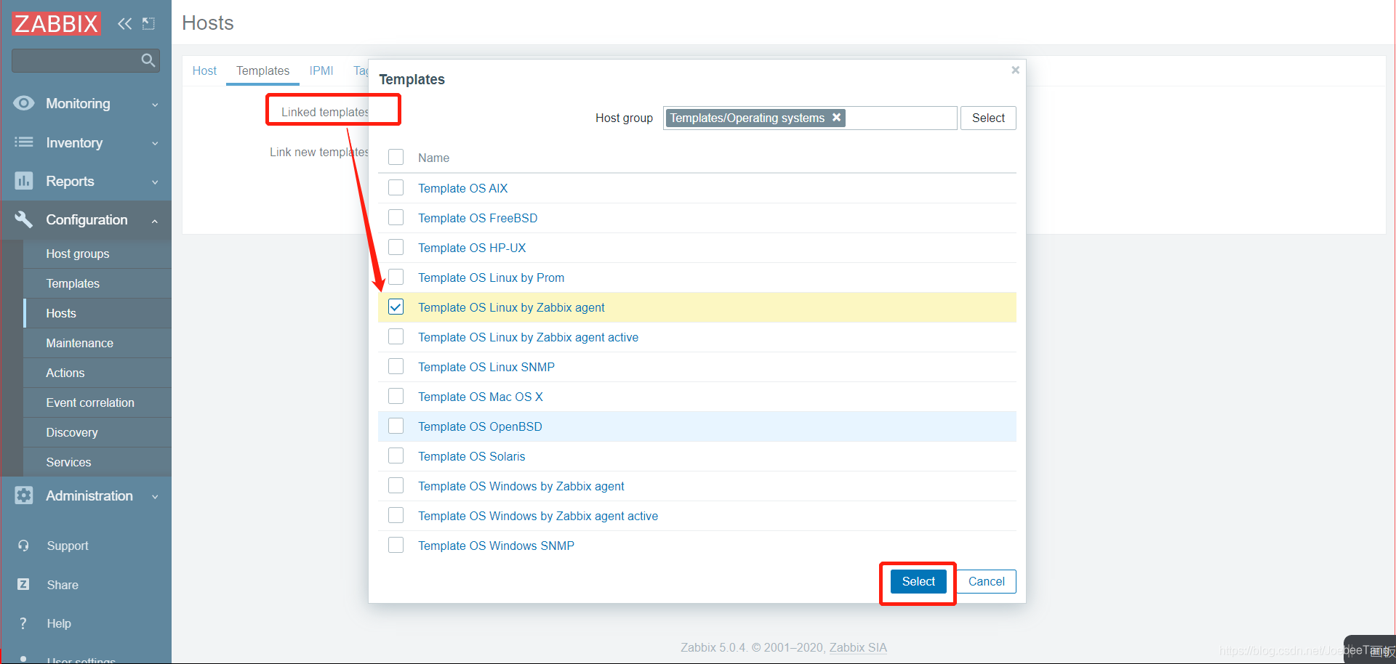The width and height of the screenshot is (1396, 664).
Task: Open Template OS Mac OS X link
Action: coord(481,397)
